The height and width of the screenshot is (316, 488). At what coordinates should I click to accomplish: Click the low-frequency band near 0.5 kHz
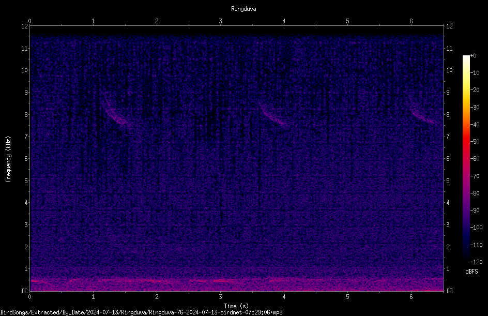(x=237, y=281)
